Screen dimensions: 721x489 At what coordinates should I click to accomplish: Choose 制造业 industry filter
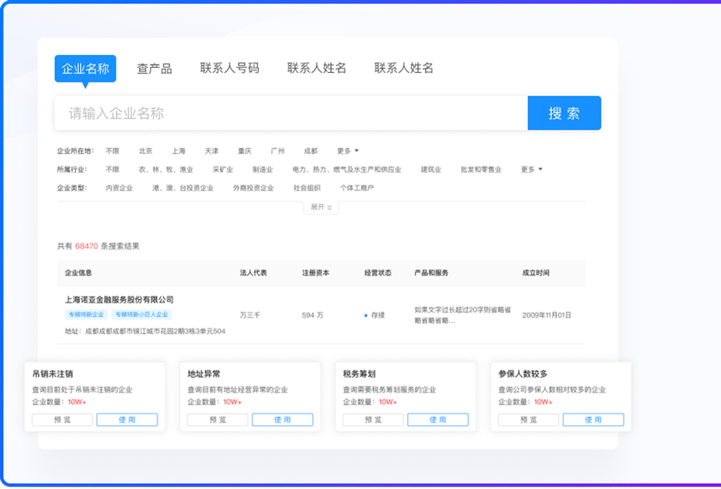tap(262, 170)
